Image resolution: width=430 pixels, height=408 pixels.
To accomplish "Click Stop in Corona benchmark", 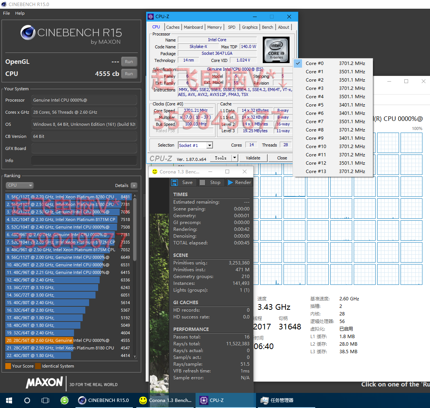I will tap(211, 182).
